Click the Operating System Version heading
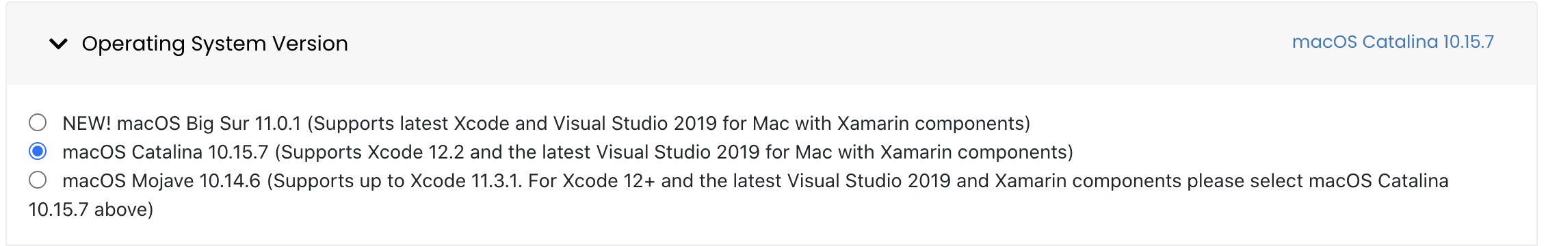The width and height of the screenshot is (1546, 246). (x=215, y=44)
